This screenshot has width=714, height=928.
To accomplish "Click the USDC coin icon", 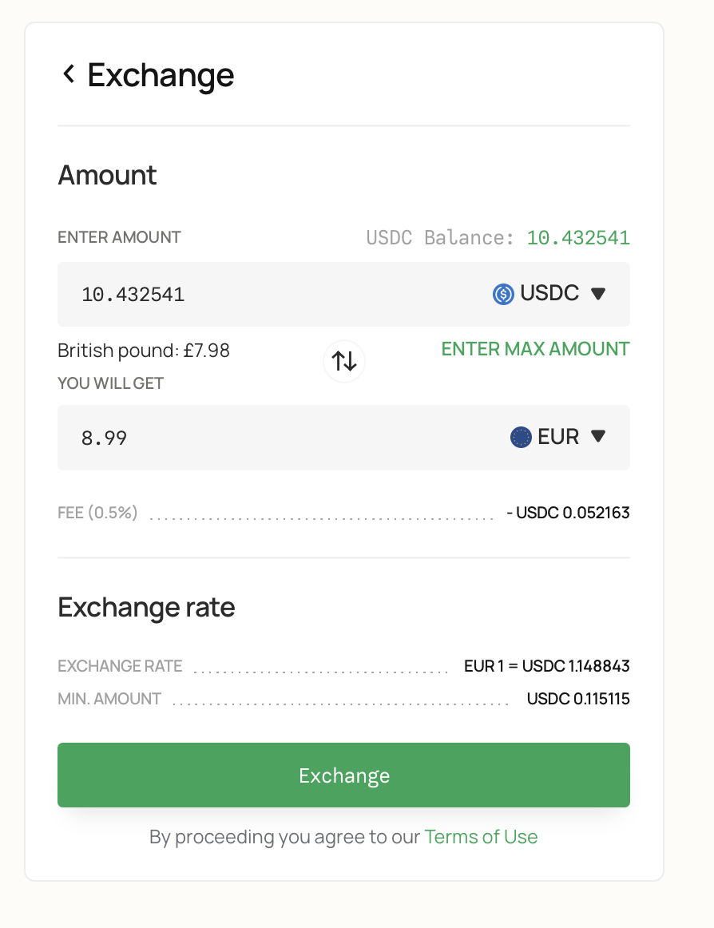I will pos(503,295).
